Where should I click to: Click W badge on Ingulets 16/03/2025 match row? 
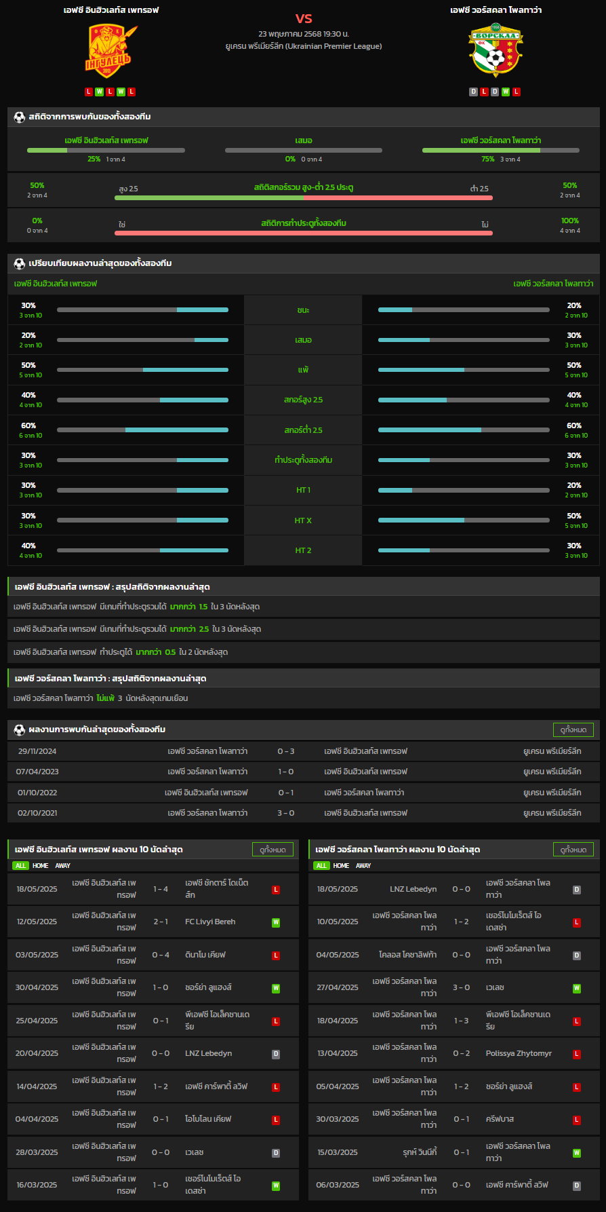point(276,1186)
